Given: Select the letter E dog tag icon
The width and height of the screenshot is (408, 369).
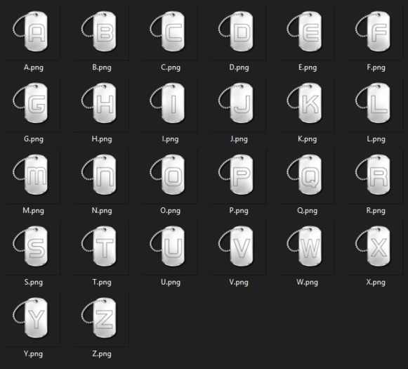Looking at the screenshot, I should point(304,31).
